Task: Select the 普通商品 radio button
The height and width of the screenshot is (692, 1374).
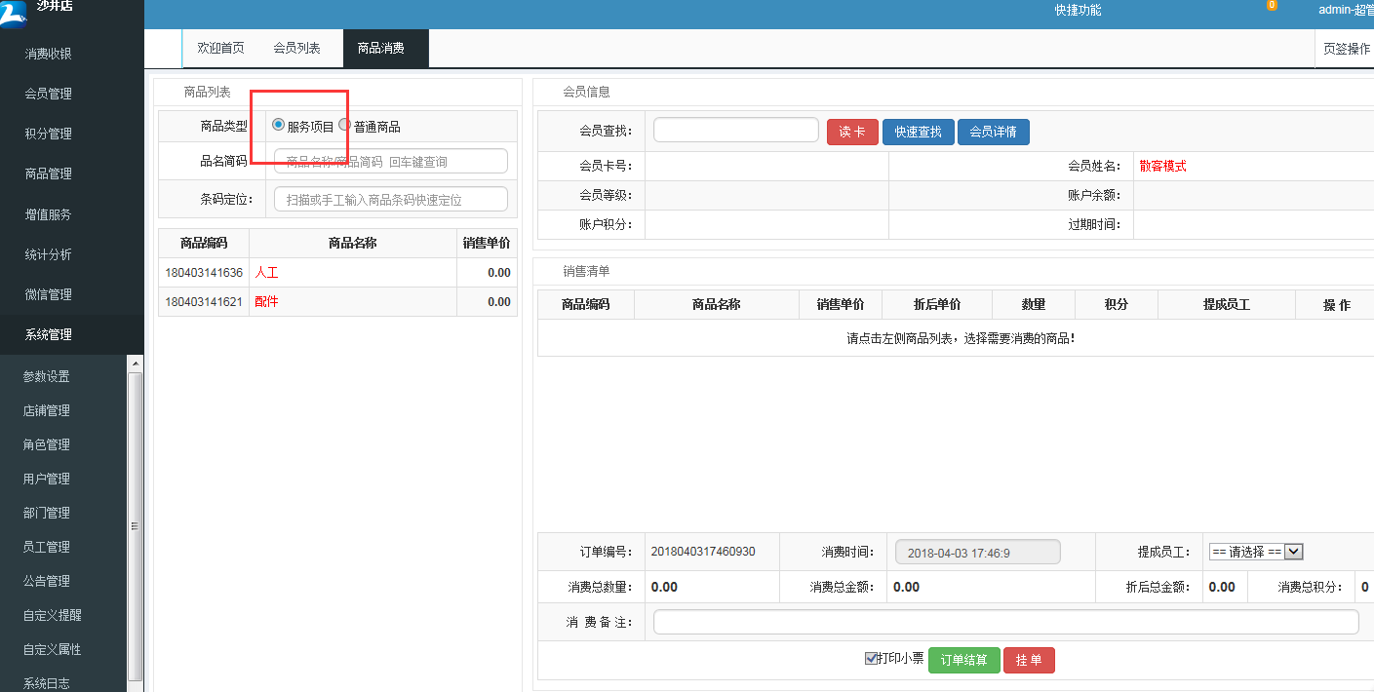Action: point(345,125)
